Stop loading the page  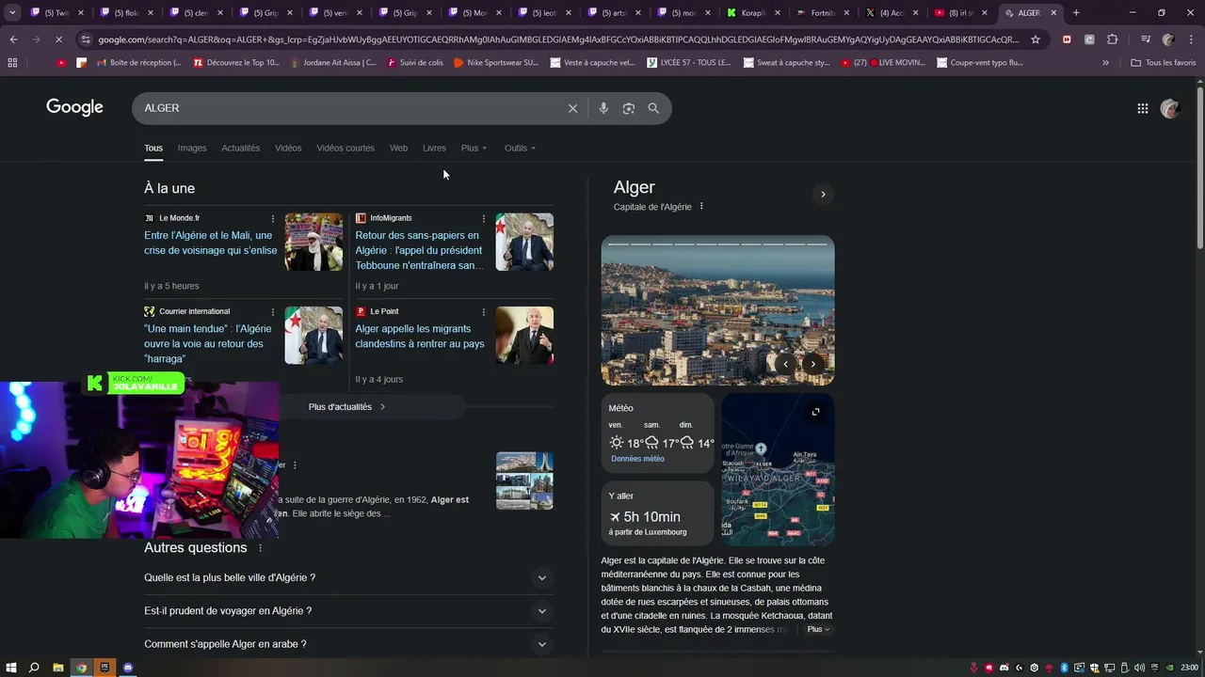pos(58,39)
